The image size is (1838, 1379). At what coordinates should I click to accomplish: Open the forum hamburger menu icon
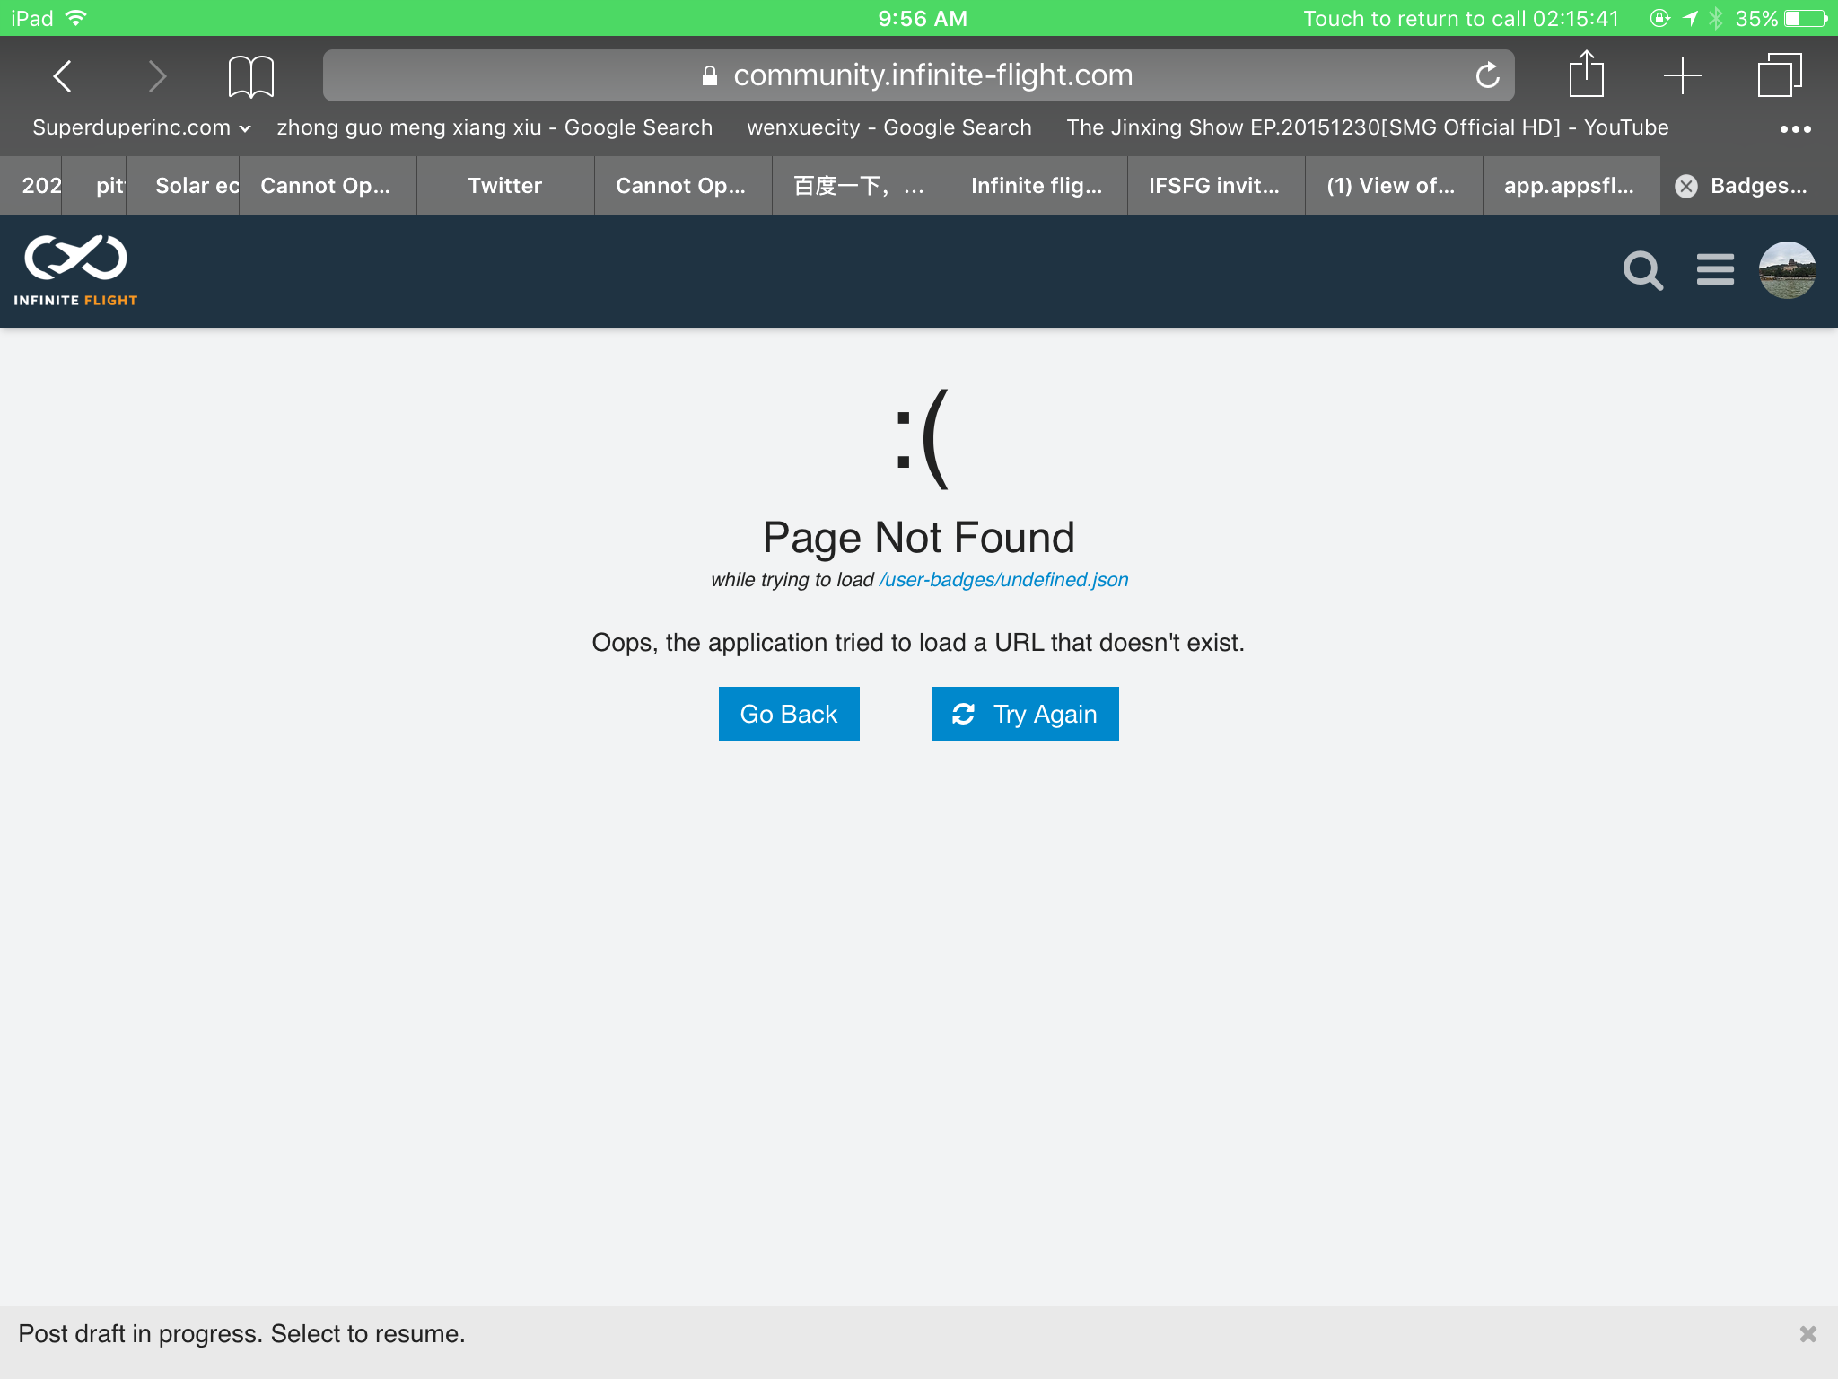click(x=1715, y=269)
